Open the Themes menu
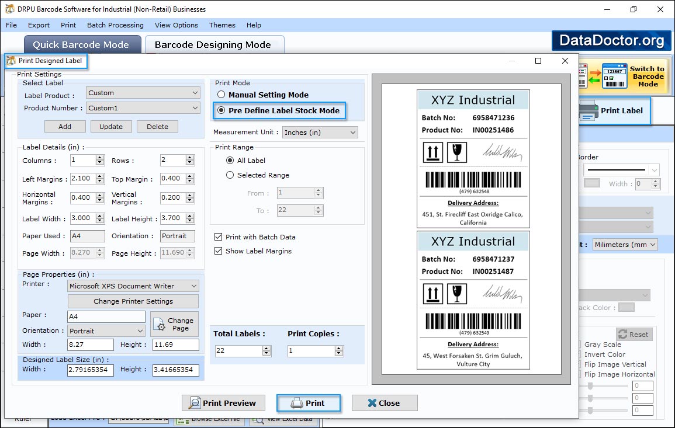The height and width of the screenshot is (428, 675). click(222, 25)
